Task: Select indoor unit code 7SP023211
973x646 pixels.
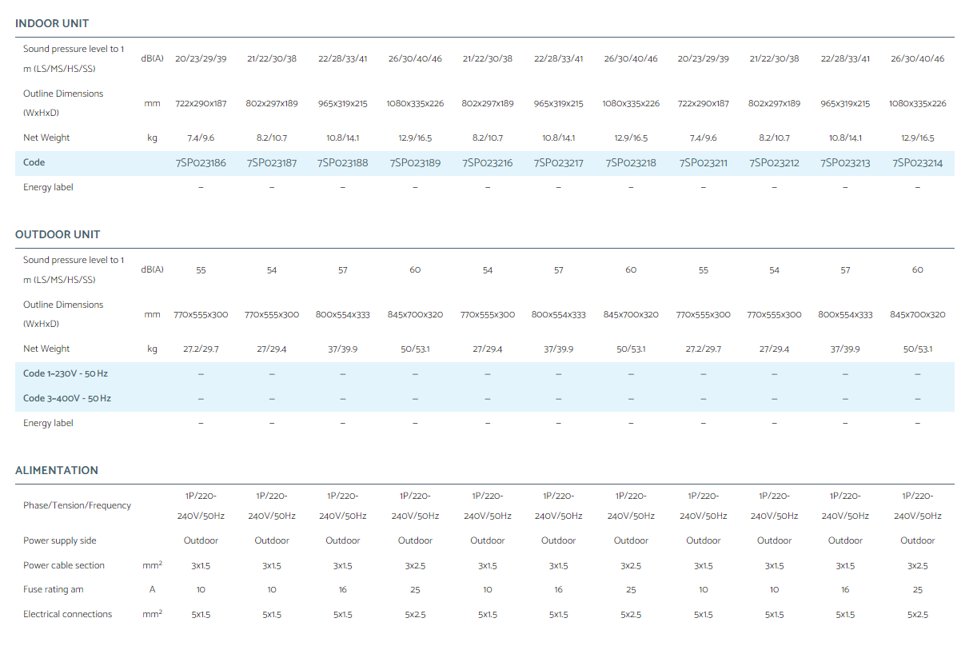Action: point(704,163)
